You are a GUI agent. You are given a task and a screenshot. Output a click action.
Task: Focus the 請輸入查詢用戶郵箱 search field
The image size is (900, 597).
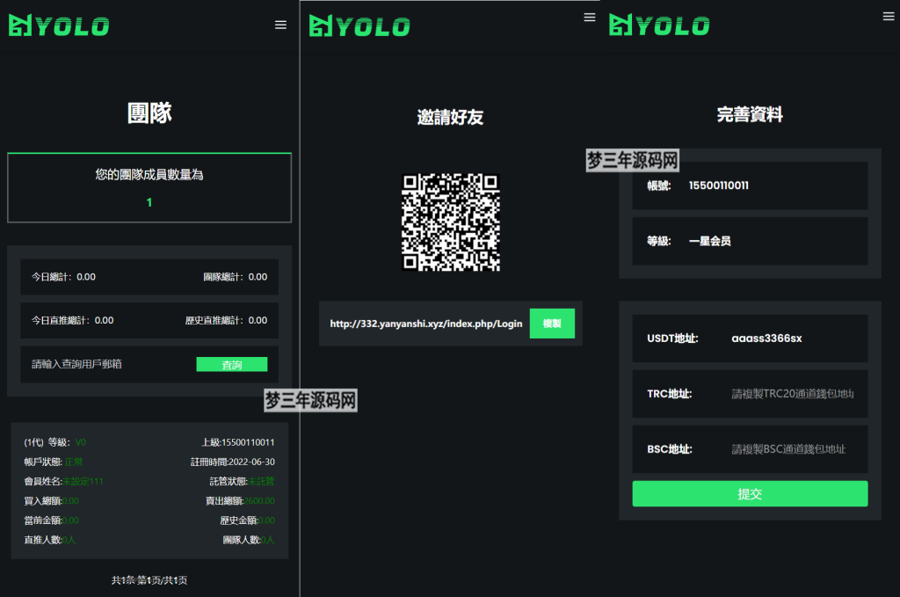[109, 364]
